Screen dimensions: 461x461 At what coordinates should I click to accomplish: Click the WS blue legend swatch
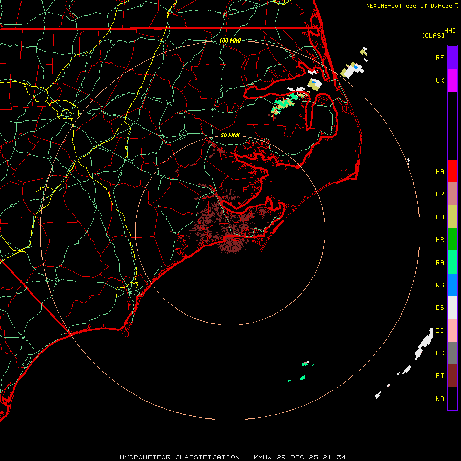[x=452, y=285]
